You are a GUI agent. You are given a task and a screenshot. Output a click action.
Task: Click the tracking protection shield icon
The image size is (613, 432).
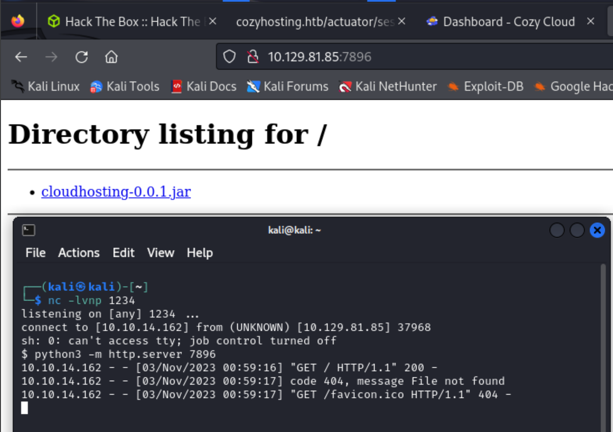(x=229, y=56)
